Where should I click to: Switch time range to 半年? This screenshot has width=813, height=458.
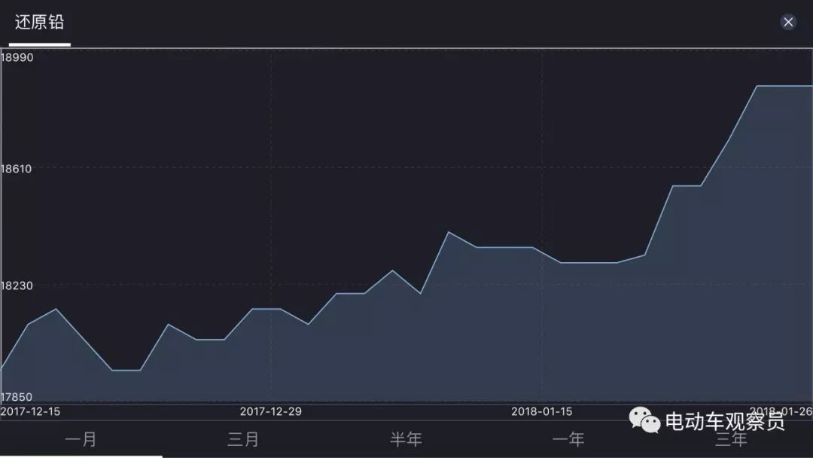pyautogui.click(x=406, y=439)
